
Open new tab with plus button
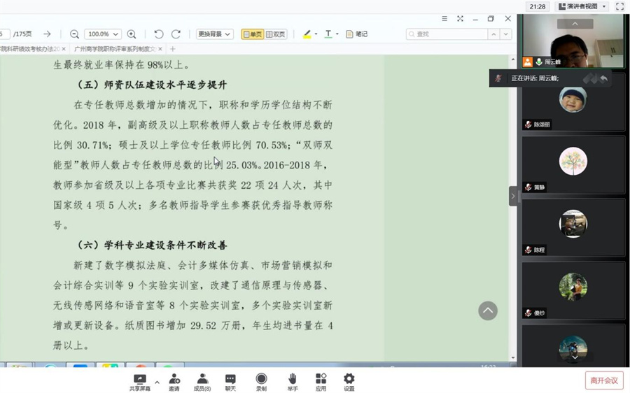173,49
